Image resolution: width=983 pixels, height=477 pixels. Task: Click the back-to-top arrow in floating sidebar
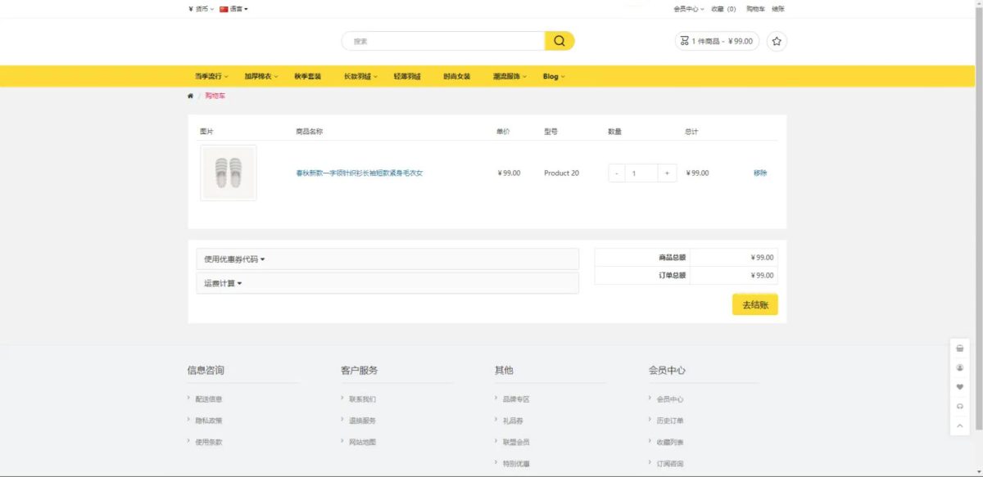click(960, 426)
